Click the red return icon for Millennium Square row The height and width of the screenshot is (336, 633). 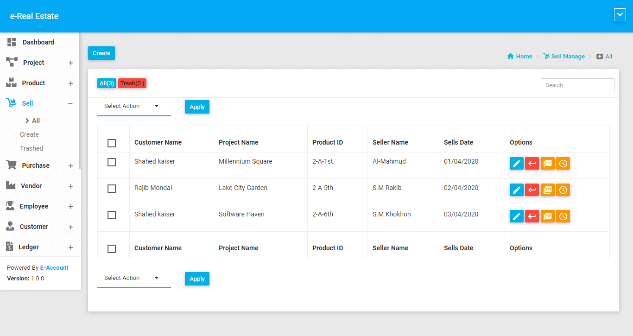[532, 164]
